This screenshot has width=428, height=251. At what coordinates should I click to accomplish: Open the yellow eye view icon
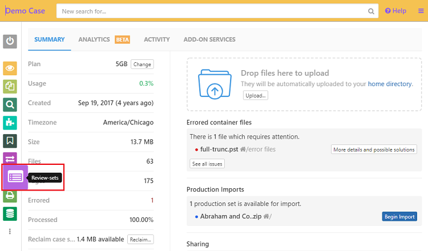[x=10, y=68]
